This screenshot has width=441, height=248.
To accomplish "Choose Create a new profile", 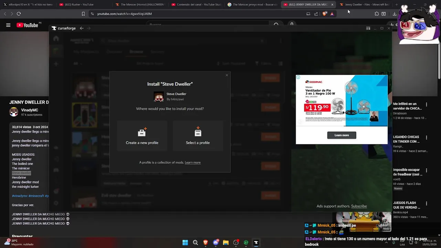I will pyautogui.click(x=142, y=136).
